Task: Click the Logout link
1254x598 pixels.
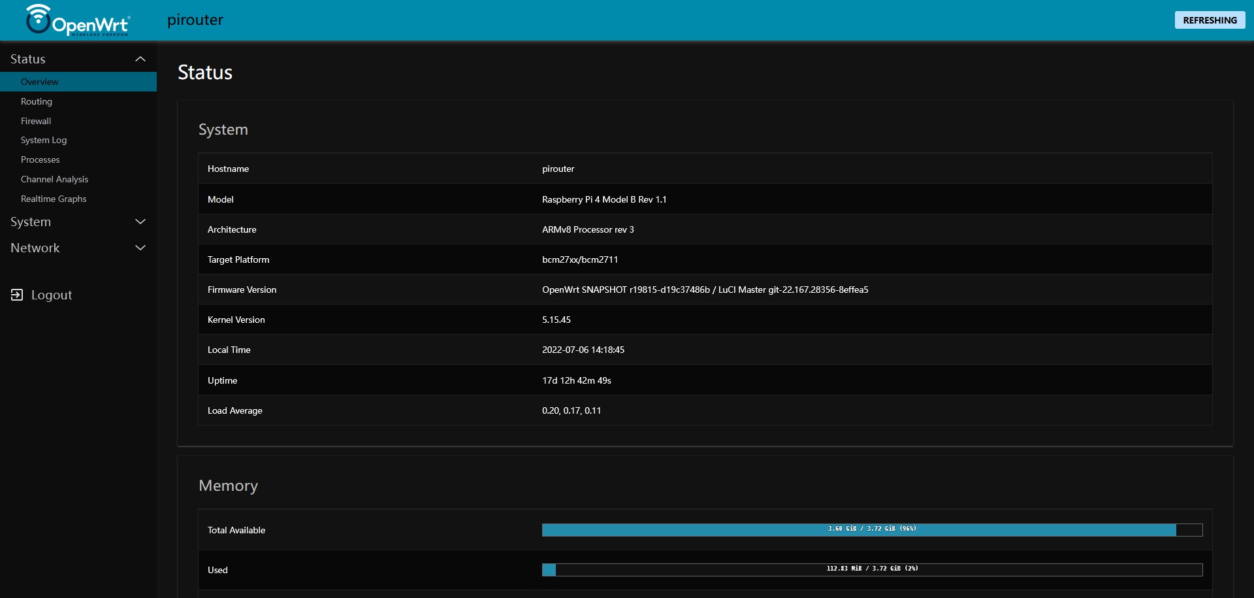Action: pyautogui.click(x=52, y=295)
